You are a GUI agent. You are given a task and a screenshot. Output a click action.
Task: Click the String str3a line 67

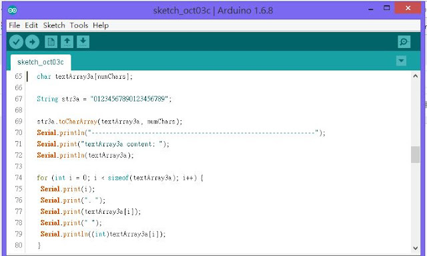(x=104, y=99)
